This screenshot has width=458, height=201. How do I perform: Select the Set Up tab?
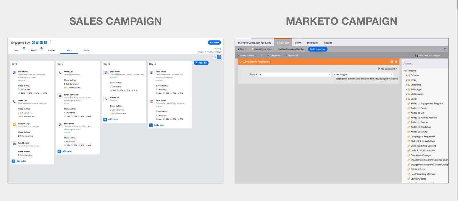(x=69, y=50)
